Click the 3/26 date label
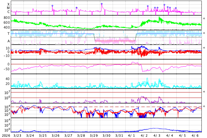Viewport: 207px width, 138px height. click(x=56, y=135)
